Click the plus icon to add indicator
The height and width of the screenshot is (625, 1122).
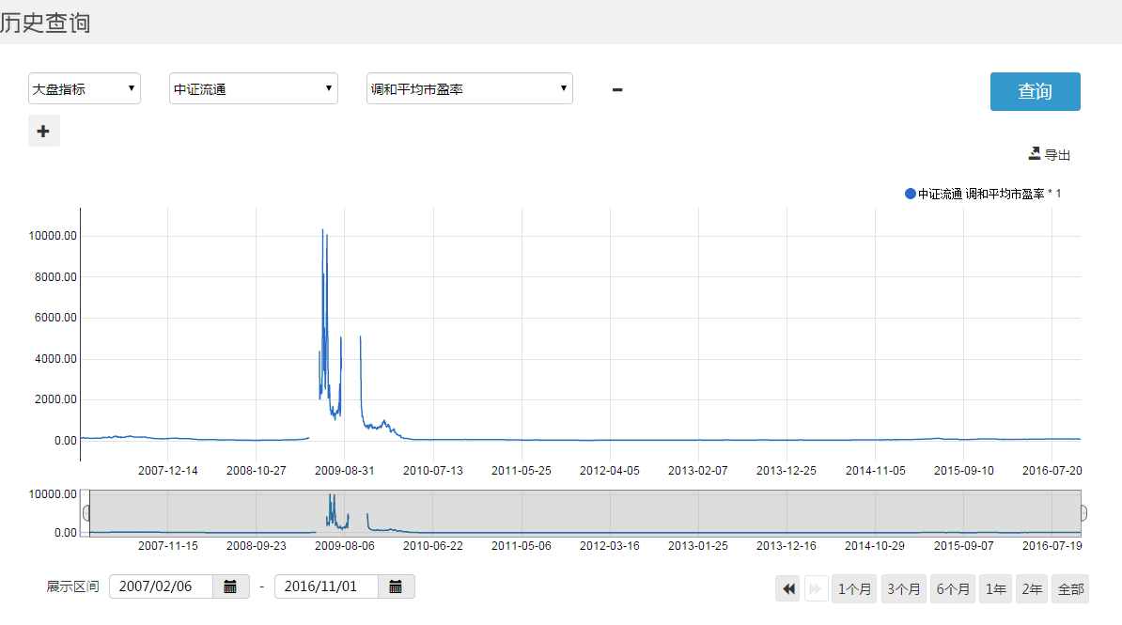pyautogui.click(x=43, y=132)
